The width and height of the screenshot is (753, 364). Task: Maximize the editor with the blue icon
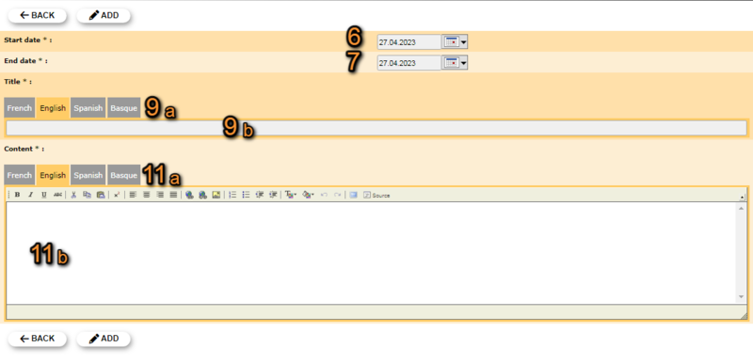pos(354,195)
